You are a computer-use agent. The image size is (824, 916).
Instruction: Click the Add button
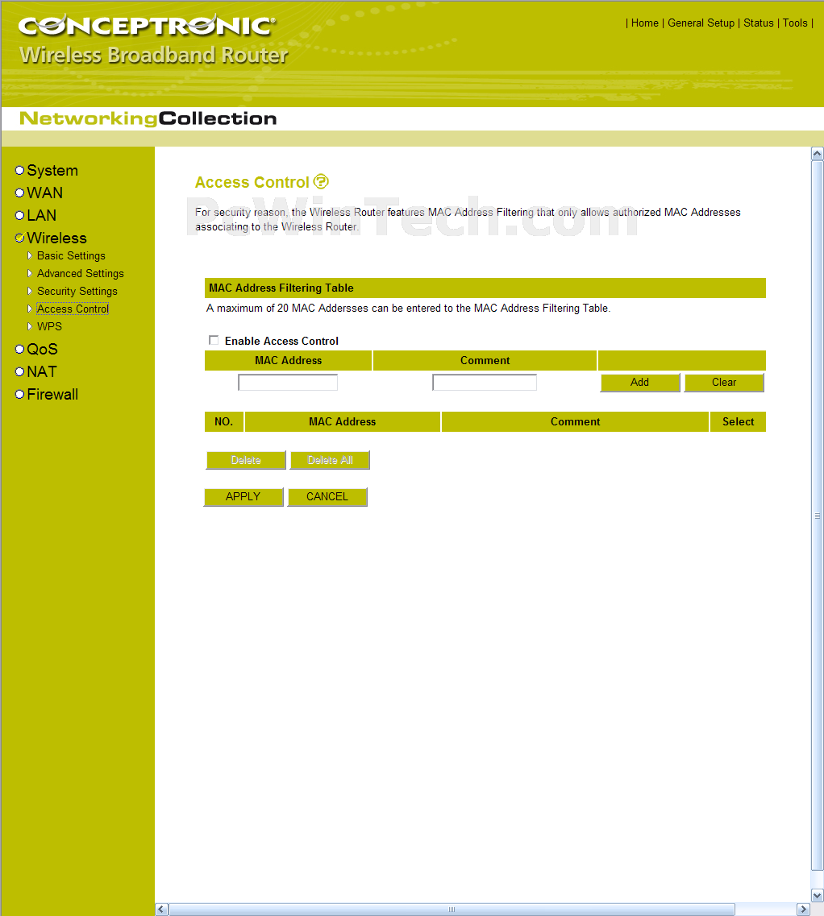point(640,382)
